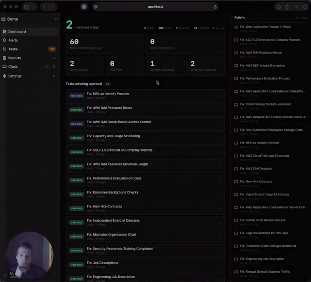This screenshot has height=282, width=311.
Task: Go forward in browser history
Action: [x=52, y=7]
